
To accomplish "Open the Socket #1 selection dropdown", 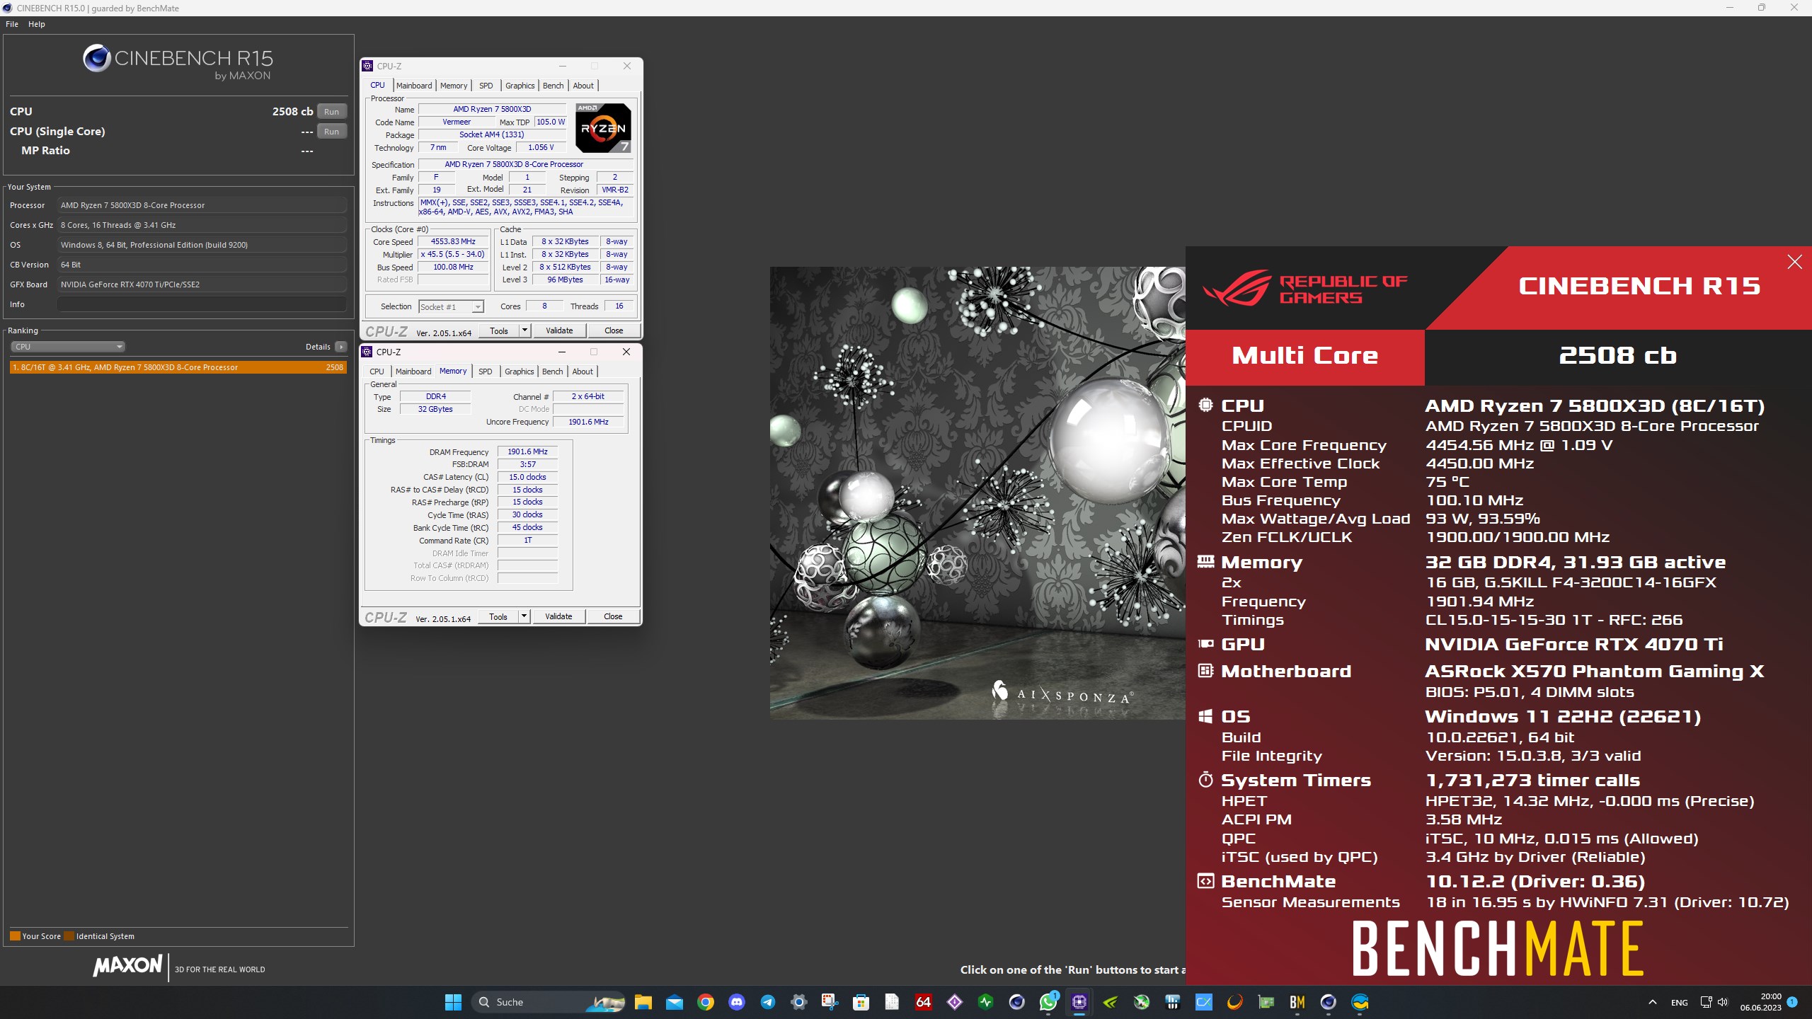I will 451,307.
